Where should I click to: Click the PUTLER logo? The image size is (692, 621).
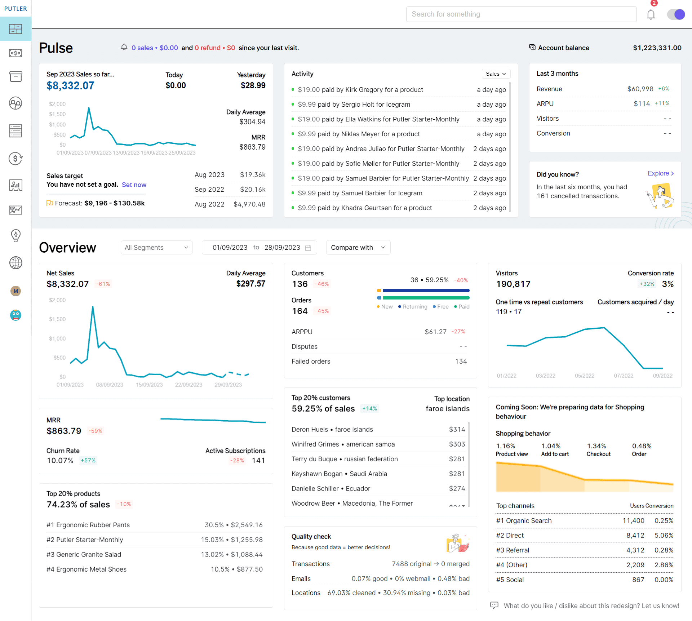click(15, 9)
